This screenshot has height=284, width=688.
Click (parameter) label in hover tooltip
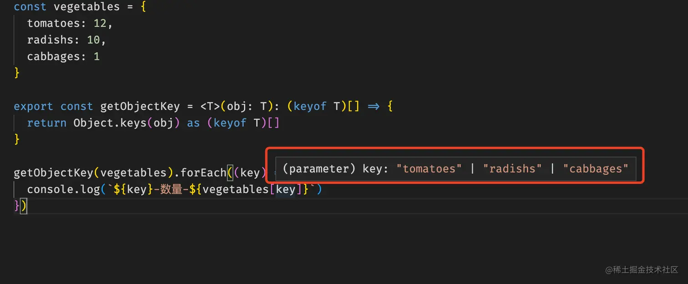click(319, 169)
